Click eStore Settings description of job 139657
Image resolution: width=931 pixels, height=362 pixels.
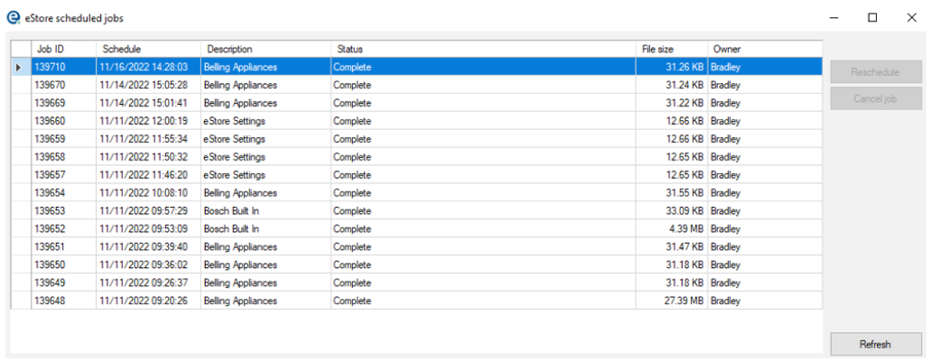[266, 175]
